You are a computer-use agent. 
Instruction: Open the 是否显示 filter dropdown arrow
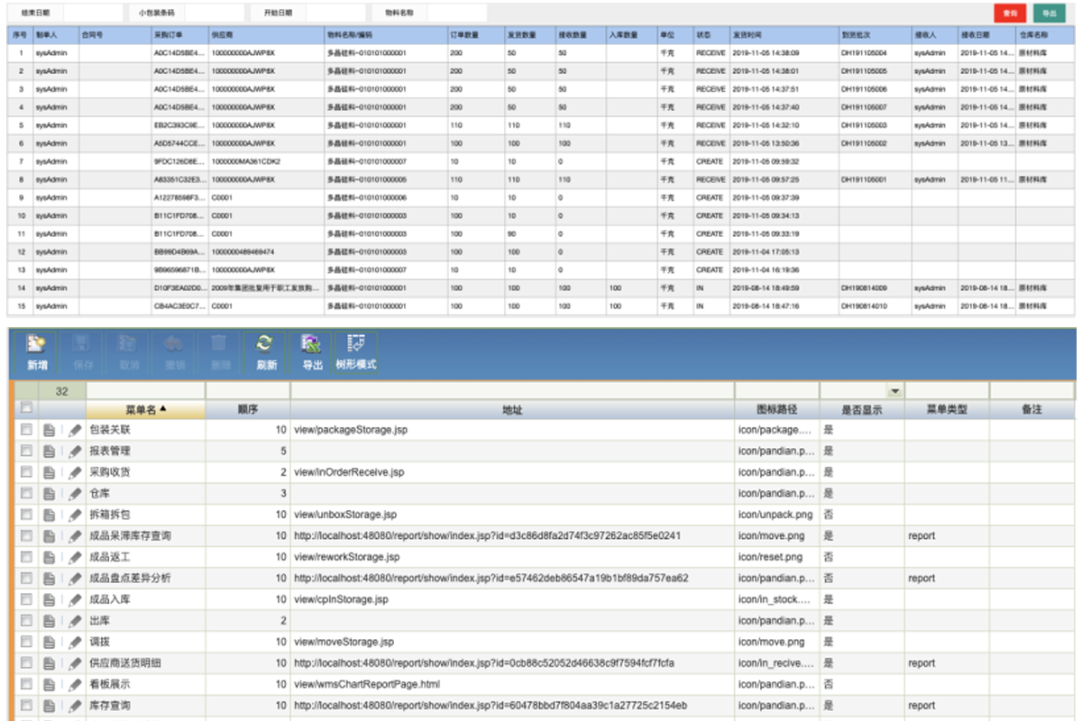(x=894, y=391)
